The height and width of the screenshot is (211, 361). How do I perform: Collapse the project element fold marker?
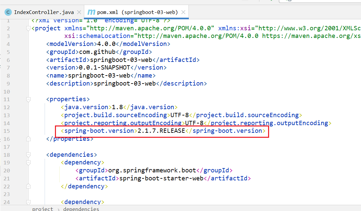point(28,28)
